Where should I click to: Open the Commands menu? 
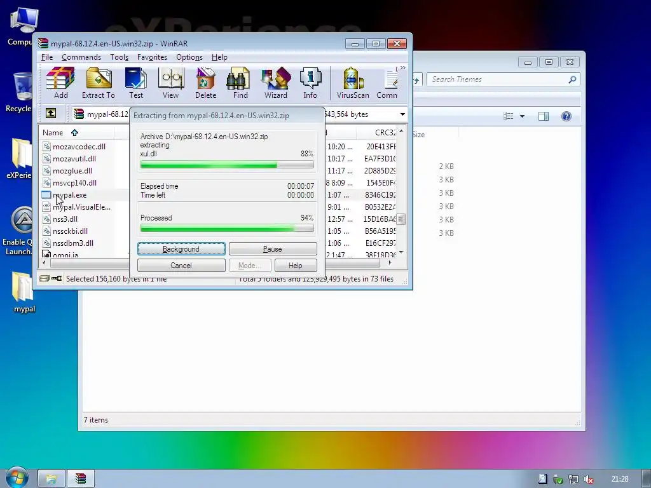coord(81,57)
